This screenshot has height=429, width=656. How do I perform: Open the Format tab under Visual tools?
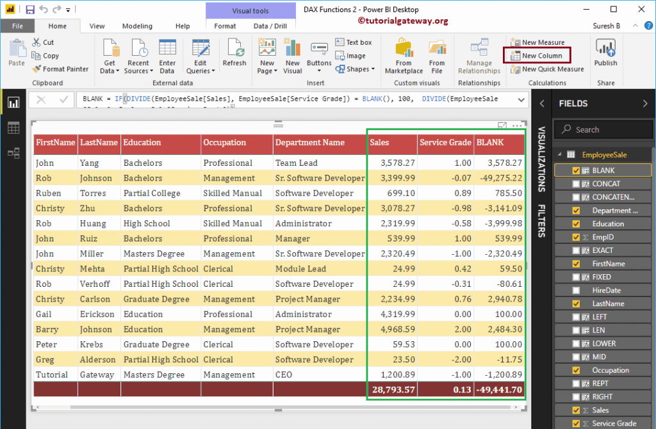coord(225,26)
